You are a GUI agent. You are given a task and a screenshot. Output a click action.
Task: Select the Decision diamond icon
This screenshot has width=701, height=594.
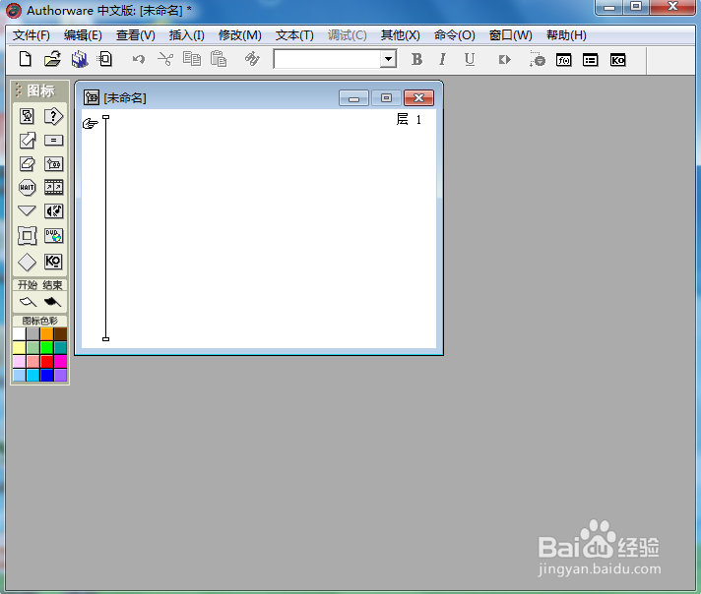point(27,263)
